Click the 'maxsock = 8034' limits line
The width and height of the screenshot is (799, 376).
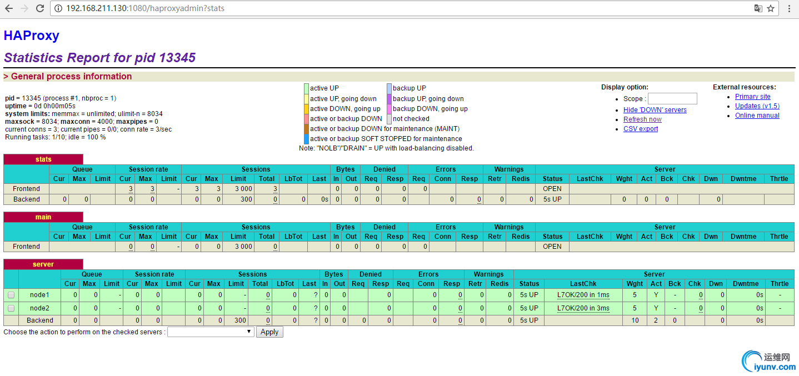(82, 122)
